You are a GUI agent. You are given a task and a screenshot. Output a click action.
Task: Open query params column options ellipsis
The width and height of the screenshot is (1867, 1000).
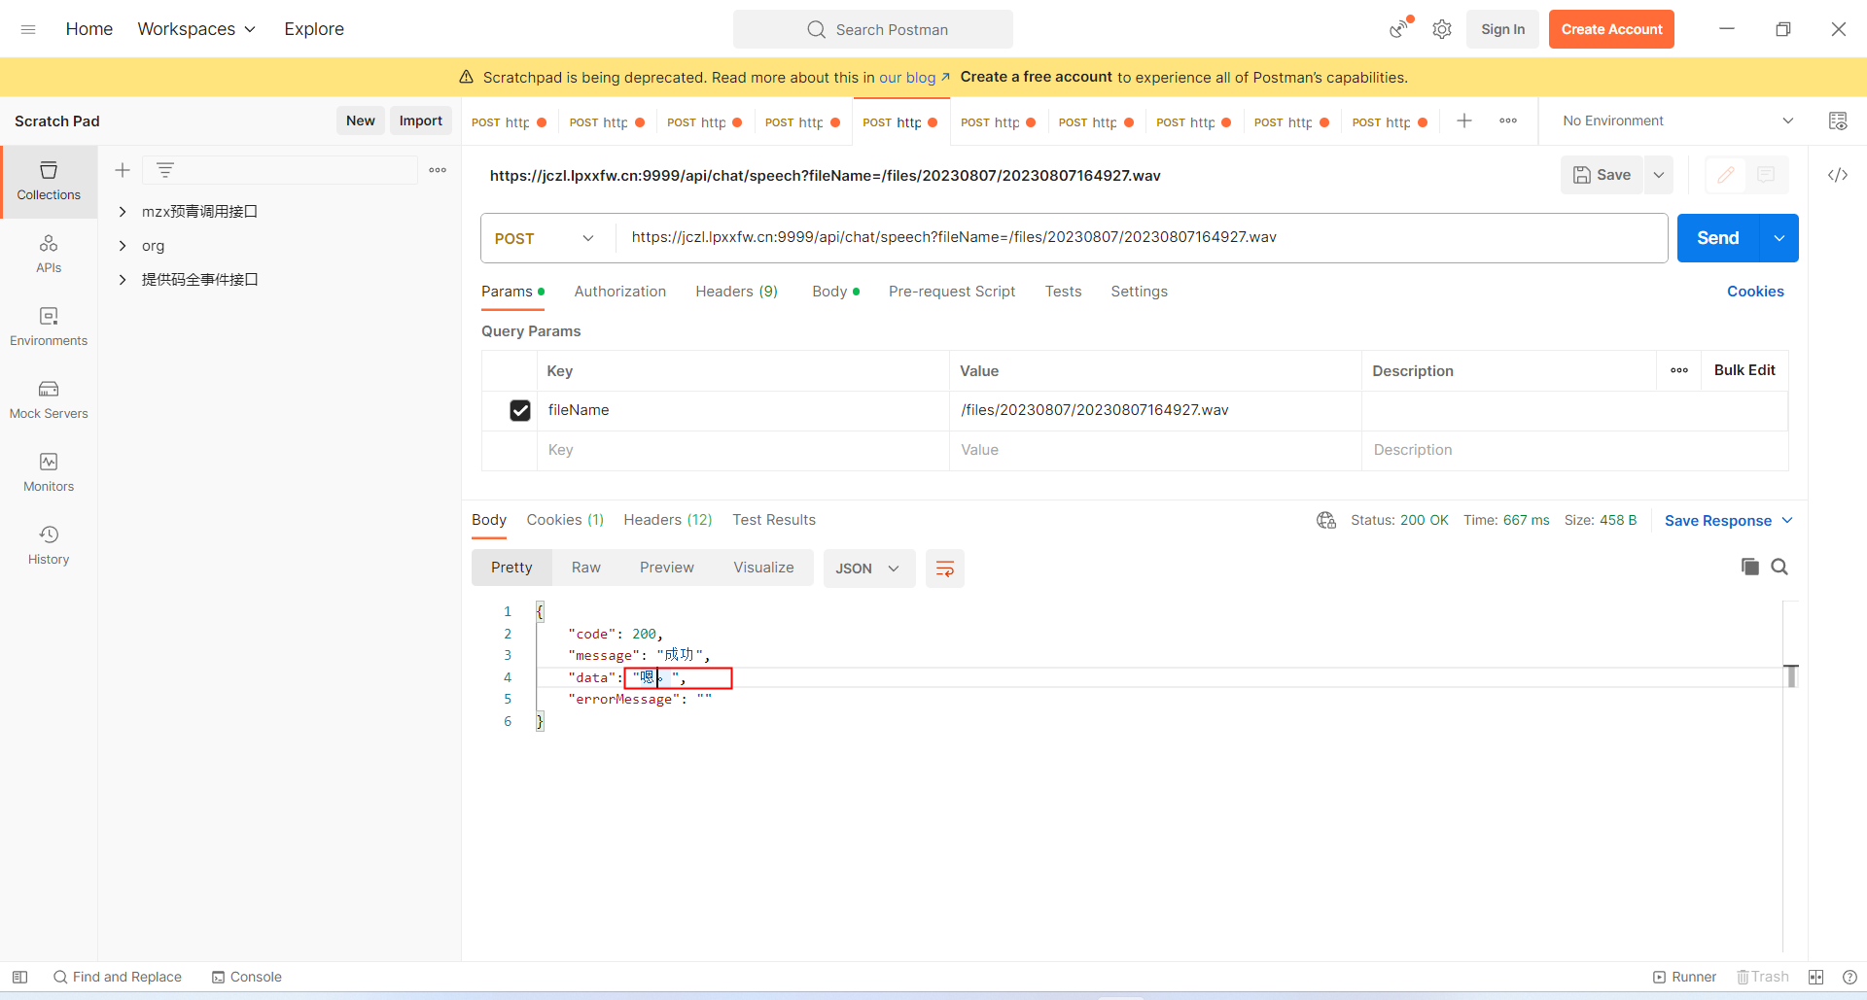point(1679,370)
